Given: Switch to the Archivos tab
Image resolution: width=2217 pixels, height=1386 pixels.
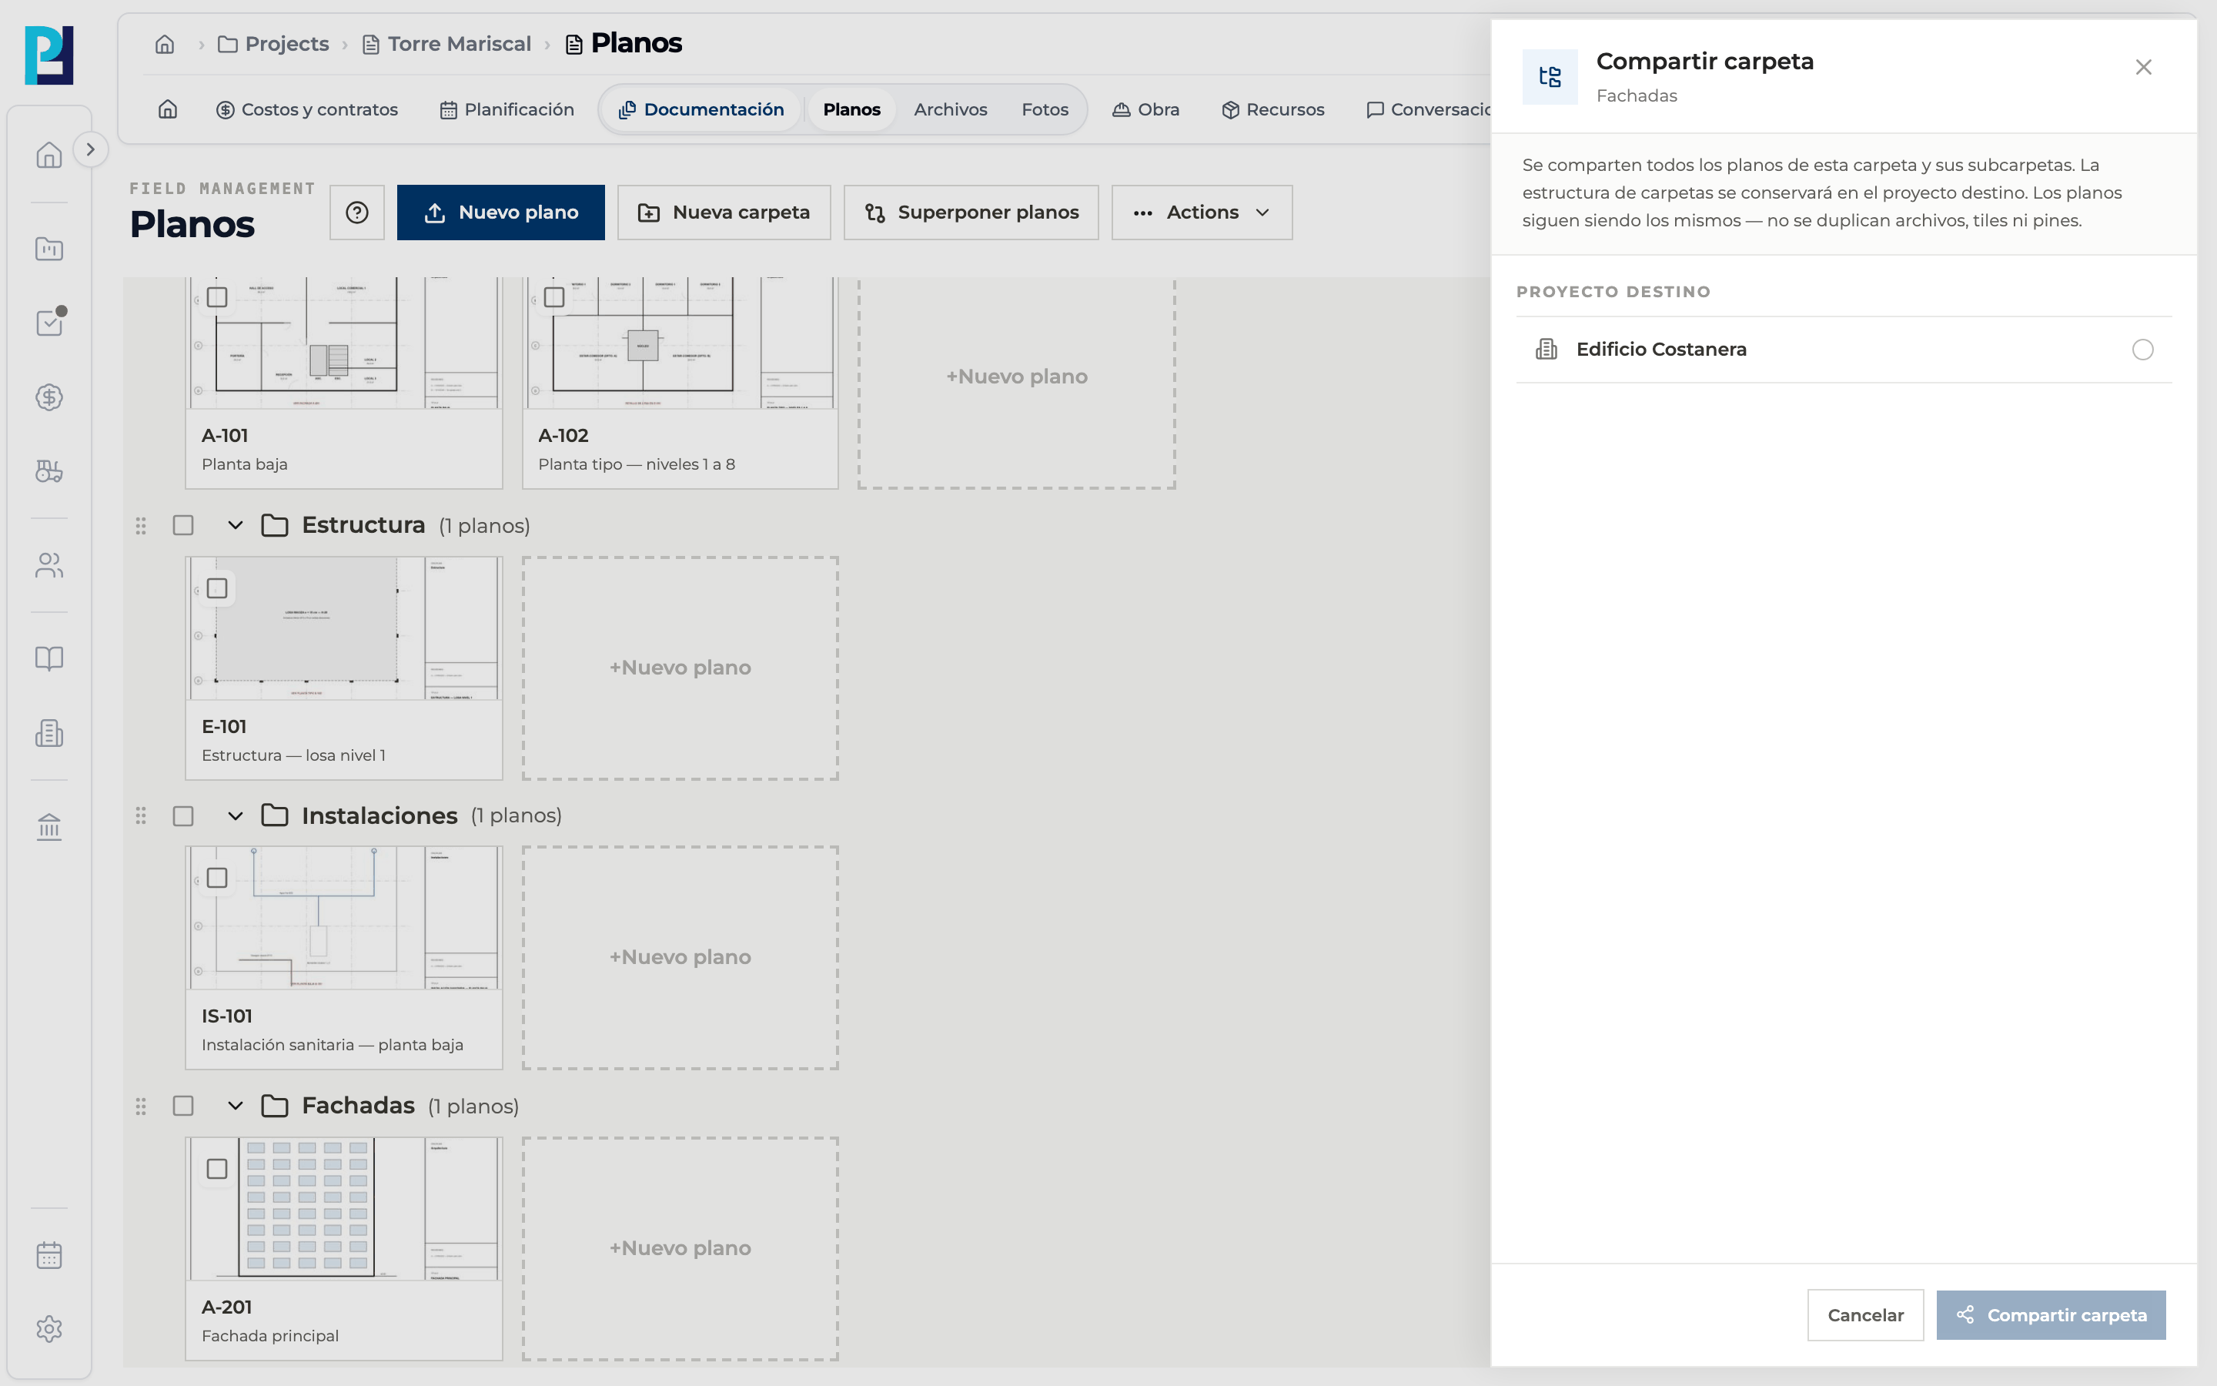Looking at the screenshot, I should click(x=950, y=110).
